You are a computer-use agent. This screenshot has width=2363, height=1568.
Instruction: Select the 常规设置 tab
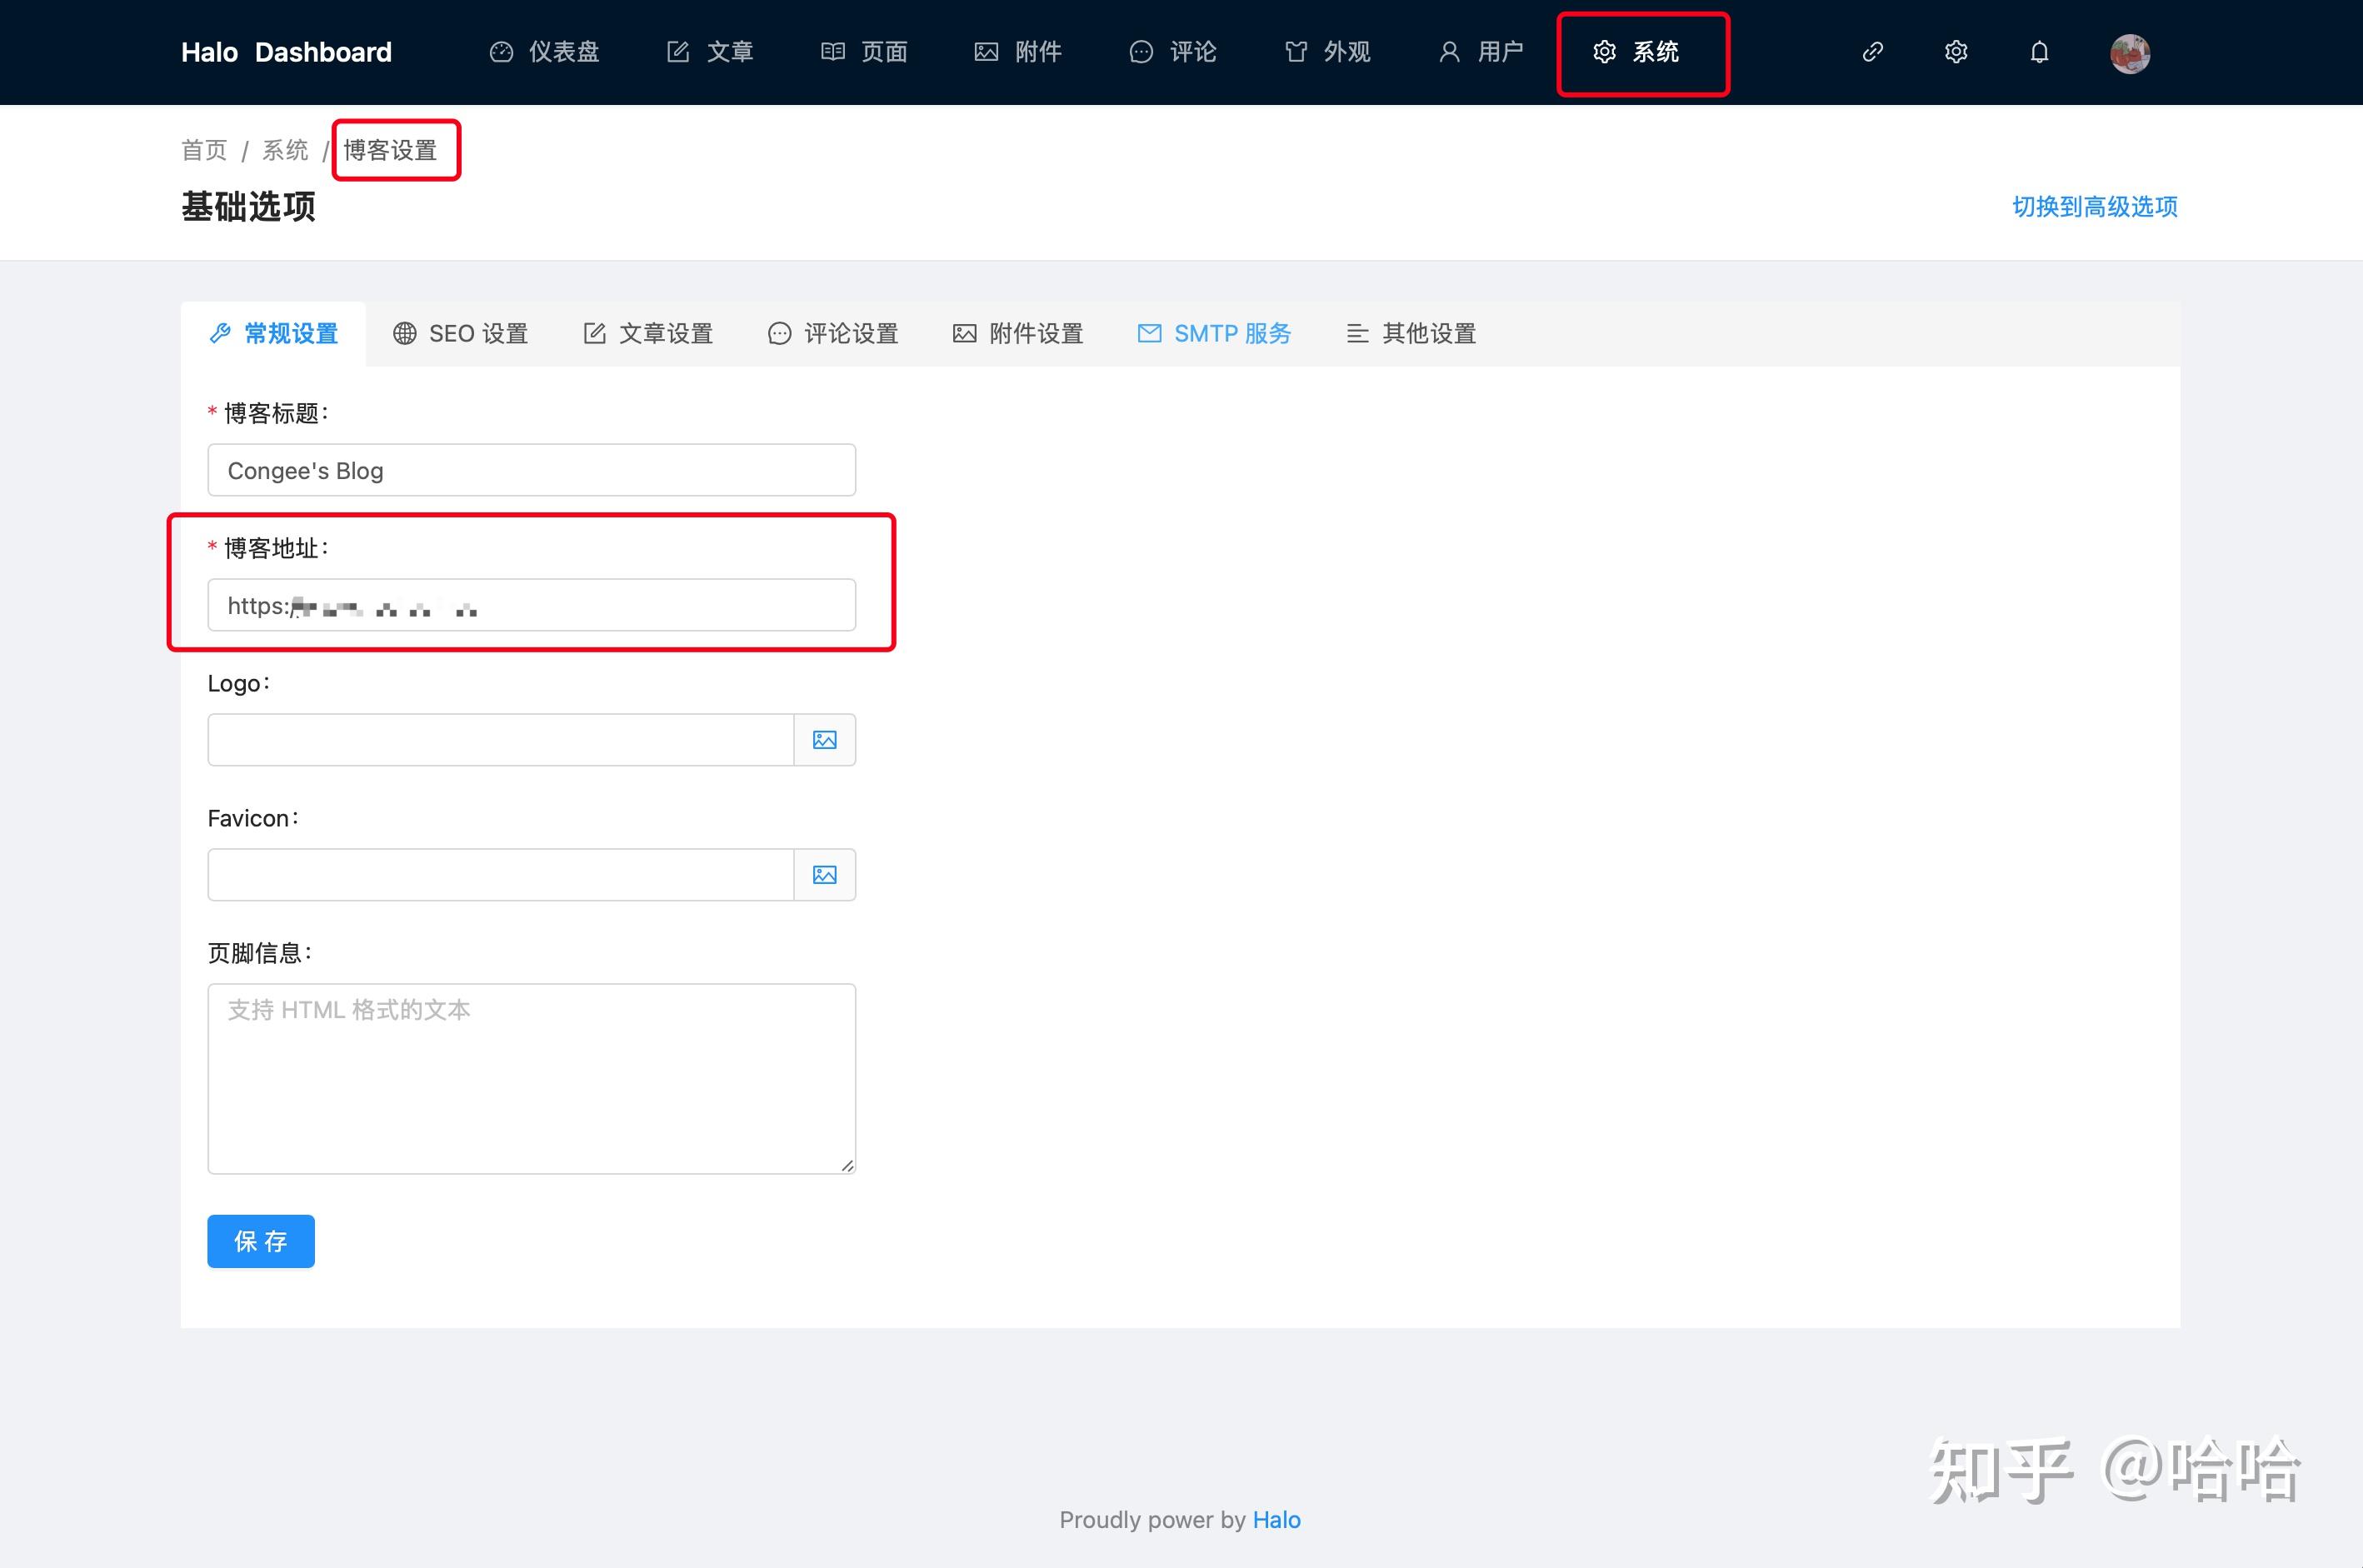click(274, 334)
